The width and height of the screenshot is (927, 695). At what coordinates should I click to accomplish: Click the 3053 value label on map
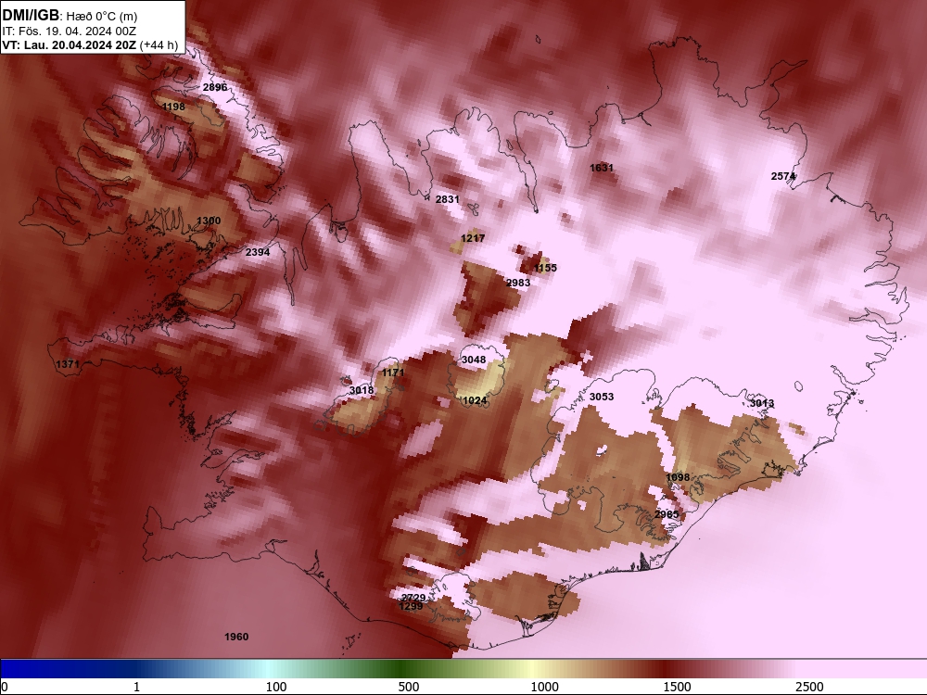click(602, 397)
